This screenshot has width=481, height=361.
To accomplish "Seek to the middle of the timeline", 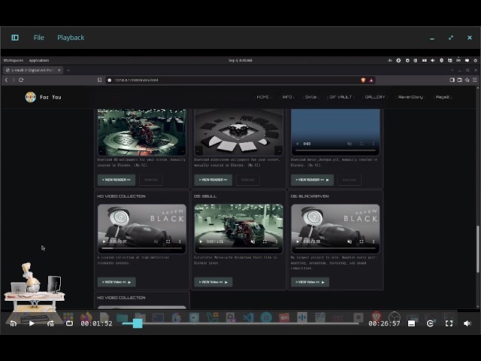I will coord(240,323).
